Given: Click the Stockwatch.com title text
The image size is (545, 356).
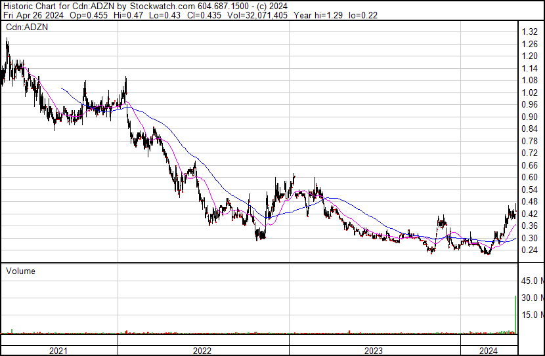Looking at the screenshot, I should 163,7.
